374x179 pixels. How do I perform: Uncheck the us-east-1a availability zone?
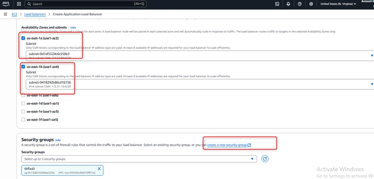coord(23,38)
